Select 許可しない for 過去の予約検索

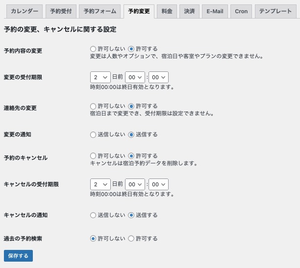point(93,239)
